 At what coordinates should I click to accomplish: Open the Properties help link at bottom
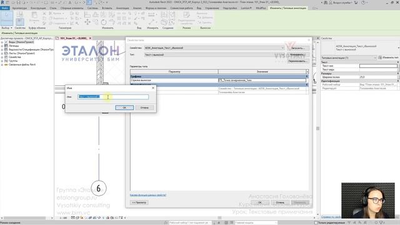pos(331,217)
